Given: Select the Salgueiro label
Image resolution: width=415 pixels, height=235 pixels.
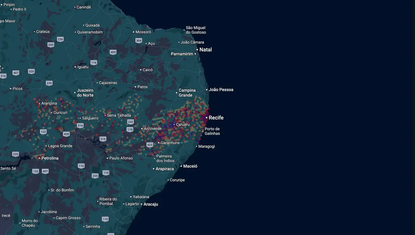Looking at the screenshot, I should coord(91,118).
